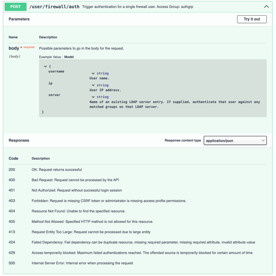Collapse the server string type arrow

93,97
